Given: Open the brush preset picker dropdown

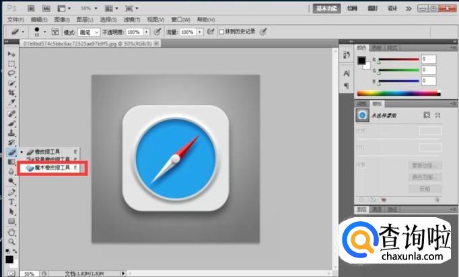Looking at the screenshot, I should 45,32.
